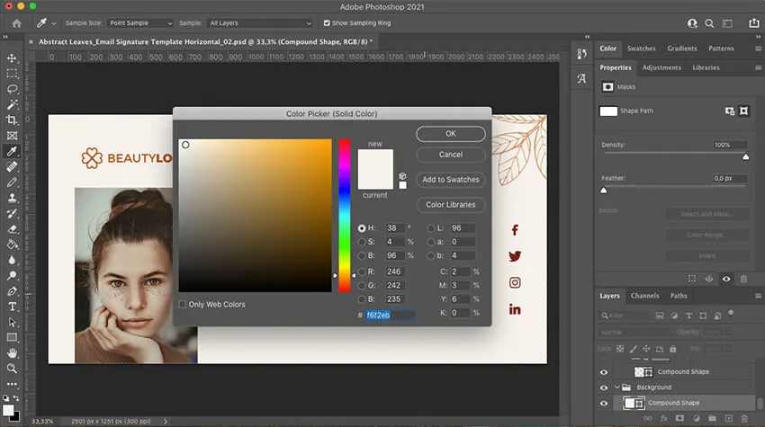The image size is (765, 427).
Task: Select the G green radio button
Action: coord(362,286)
